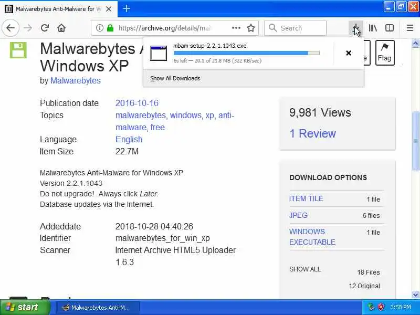Image resolution: width=420 pixels, height=315 pixels.
Task: Click into the Search box
Action: (x=295, y=28)
